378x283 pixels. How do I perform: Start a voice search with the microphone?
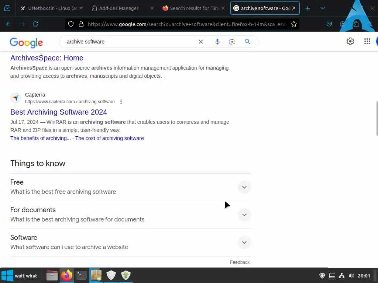(217, 42)
